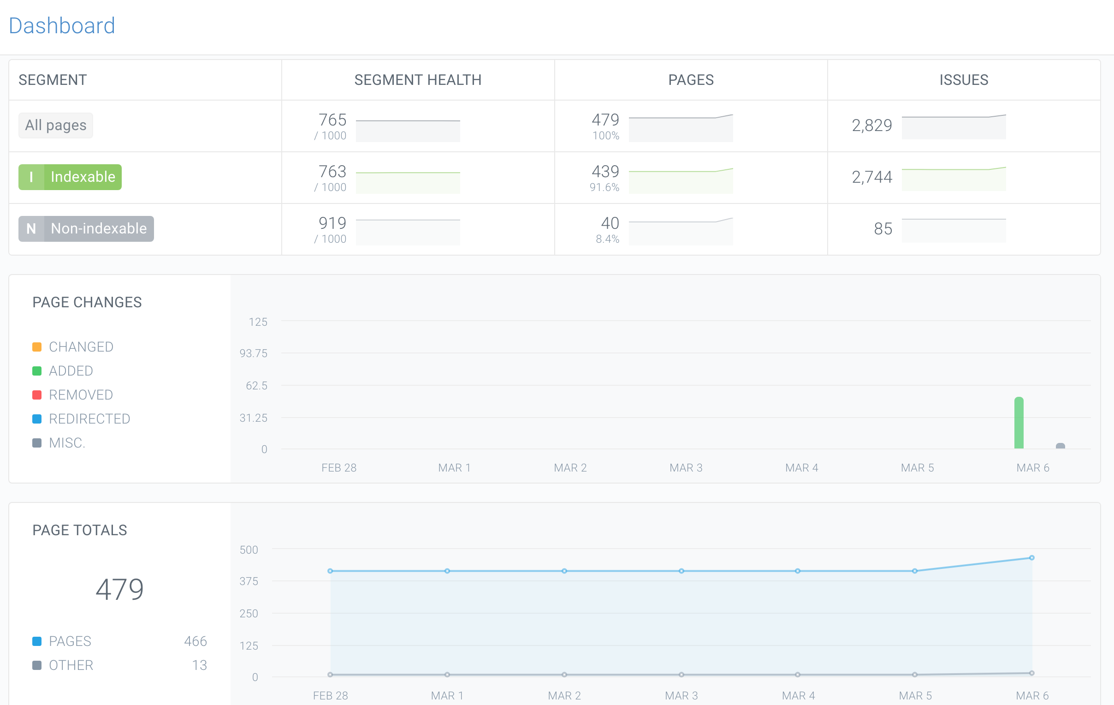
Task: Open the All pages count sparkline
Action: pos(681,128)
